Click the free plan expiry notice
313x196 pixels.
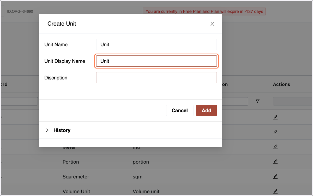[x=204, y=11]
